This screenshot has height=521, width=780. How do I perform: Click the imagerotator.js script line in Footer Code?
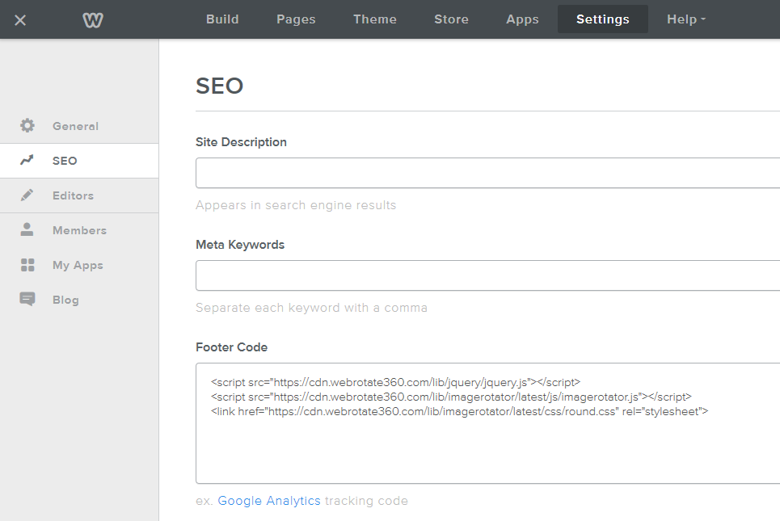coord(451,397)
